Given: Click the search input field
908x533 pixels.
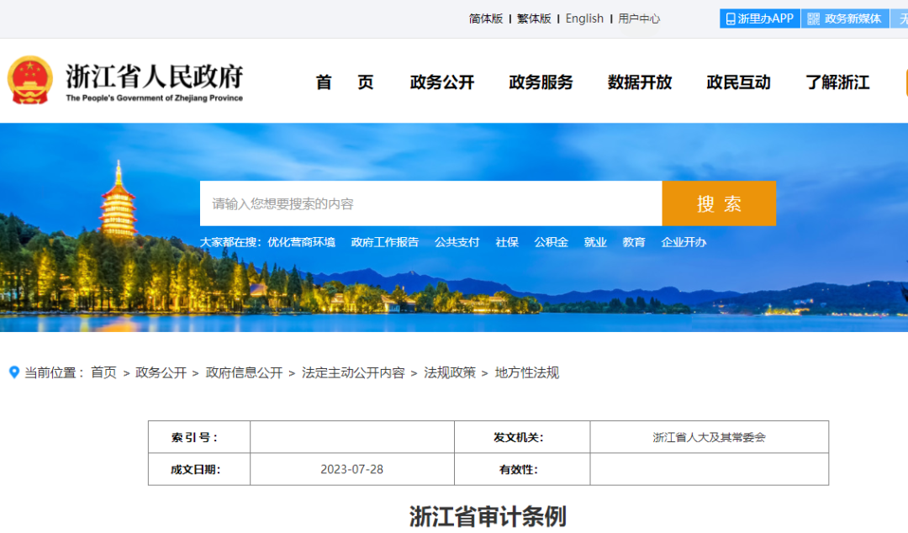Looking at the screenshot, I should click(x=430, y=203).
